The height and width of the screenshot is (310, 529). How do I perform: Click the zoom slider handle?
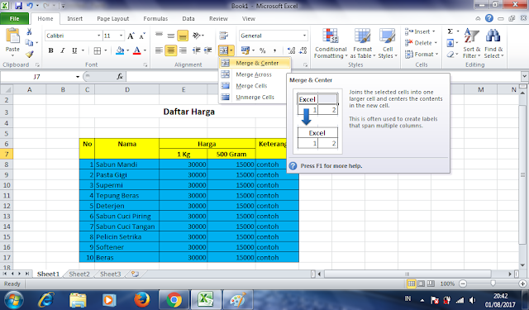(493, 284)
